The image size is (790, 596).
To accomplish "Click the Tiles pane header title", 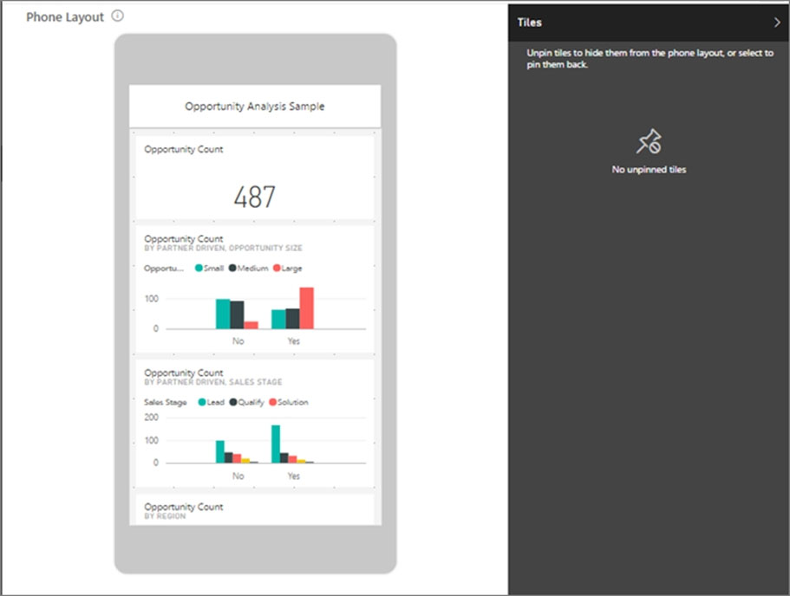I will tap(529, 23).
